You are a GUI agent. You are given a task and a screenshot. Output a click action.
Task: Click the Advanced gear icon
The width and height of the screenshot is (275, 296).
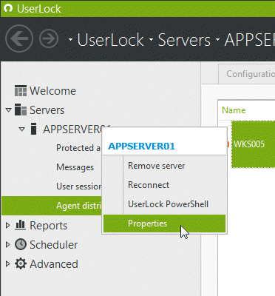[x=21, y=263]
